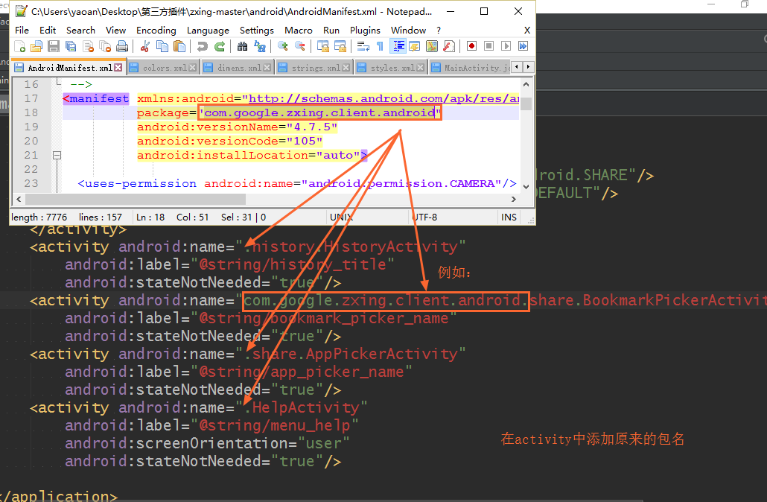Switch to the dimens.xml tab

coord(238,68)
